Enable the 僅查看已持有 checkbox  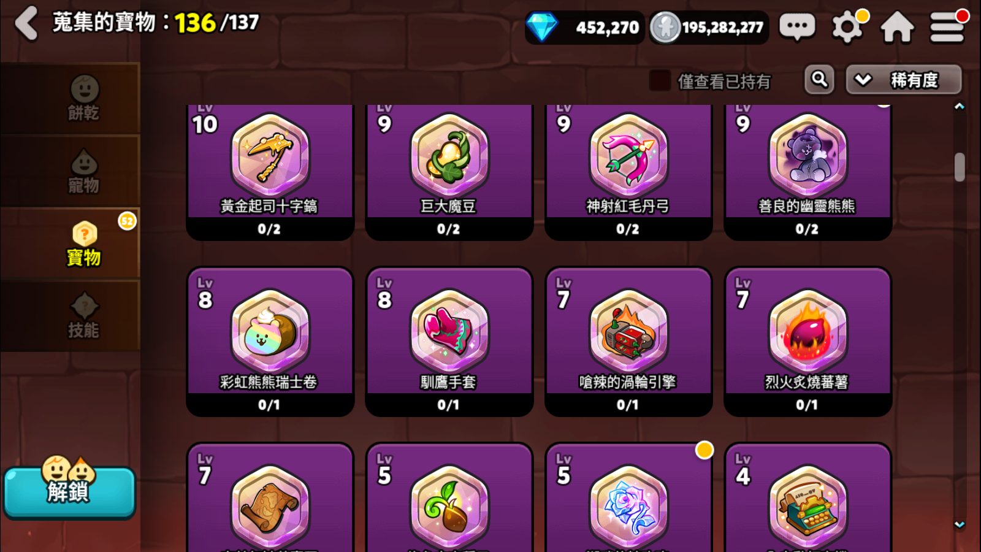click(x=660, y=80)
